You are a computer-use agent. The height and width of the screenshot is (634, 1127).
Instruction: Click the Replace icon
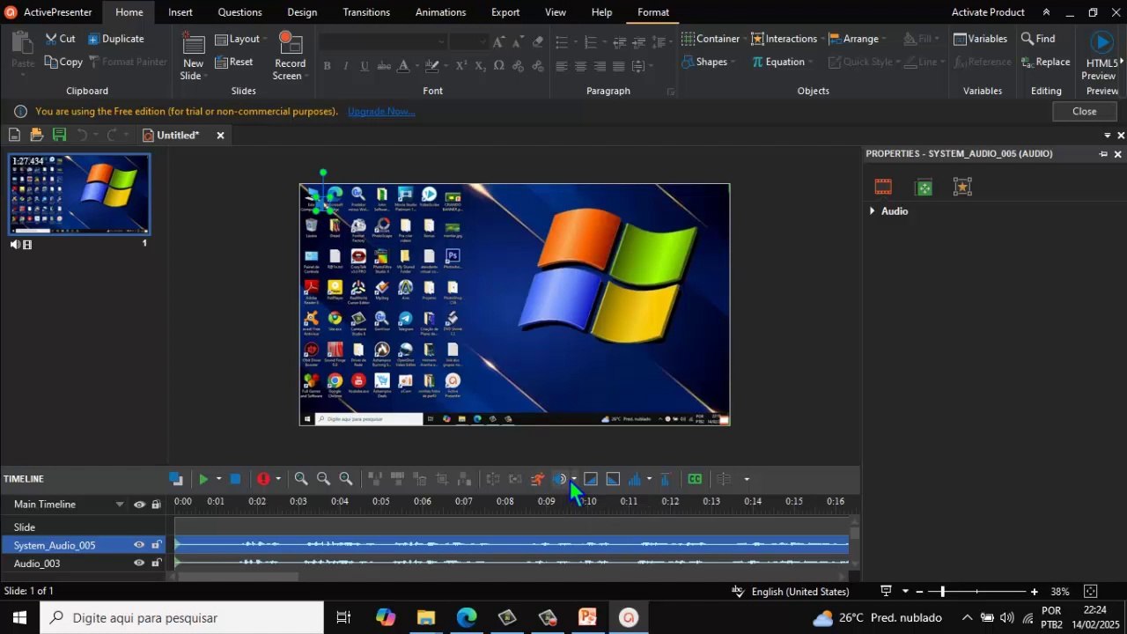pyautogui.click(x=1027, y=62)
